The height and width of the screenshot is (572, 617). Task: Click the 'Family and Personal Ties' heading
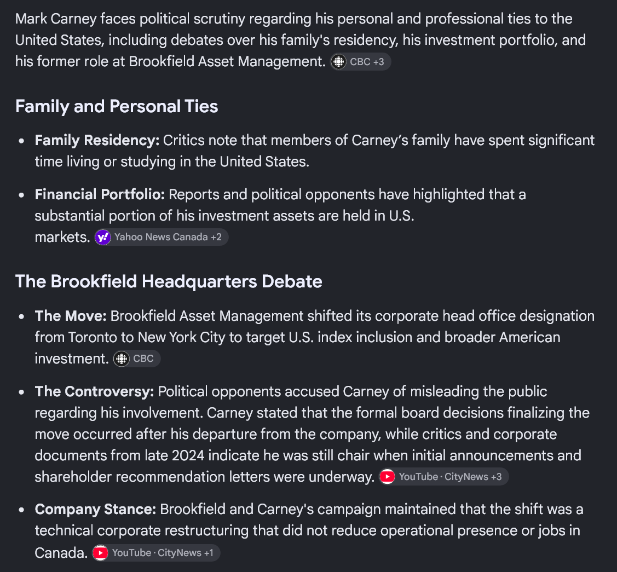click(x=117, y=107)
